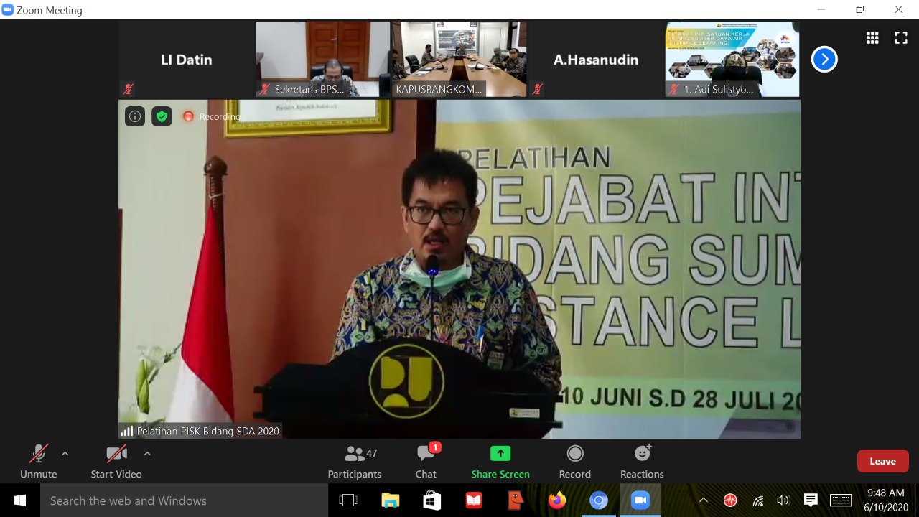The height and width of the screenshot is (517, 919).
Task: Unmute the microphone
Action: (x=38, y=461)
